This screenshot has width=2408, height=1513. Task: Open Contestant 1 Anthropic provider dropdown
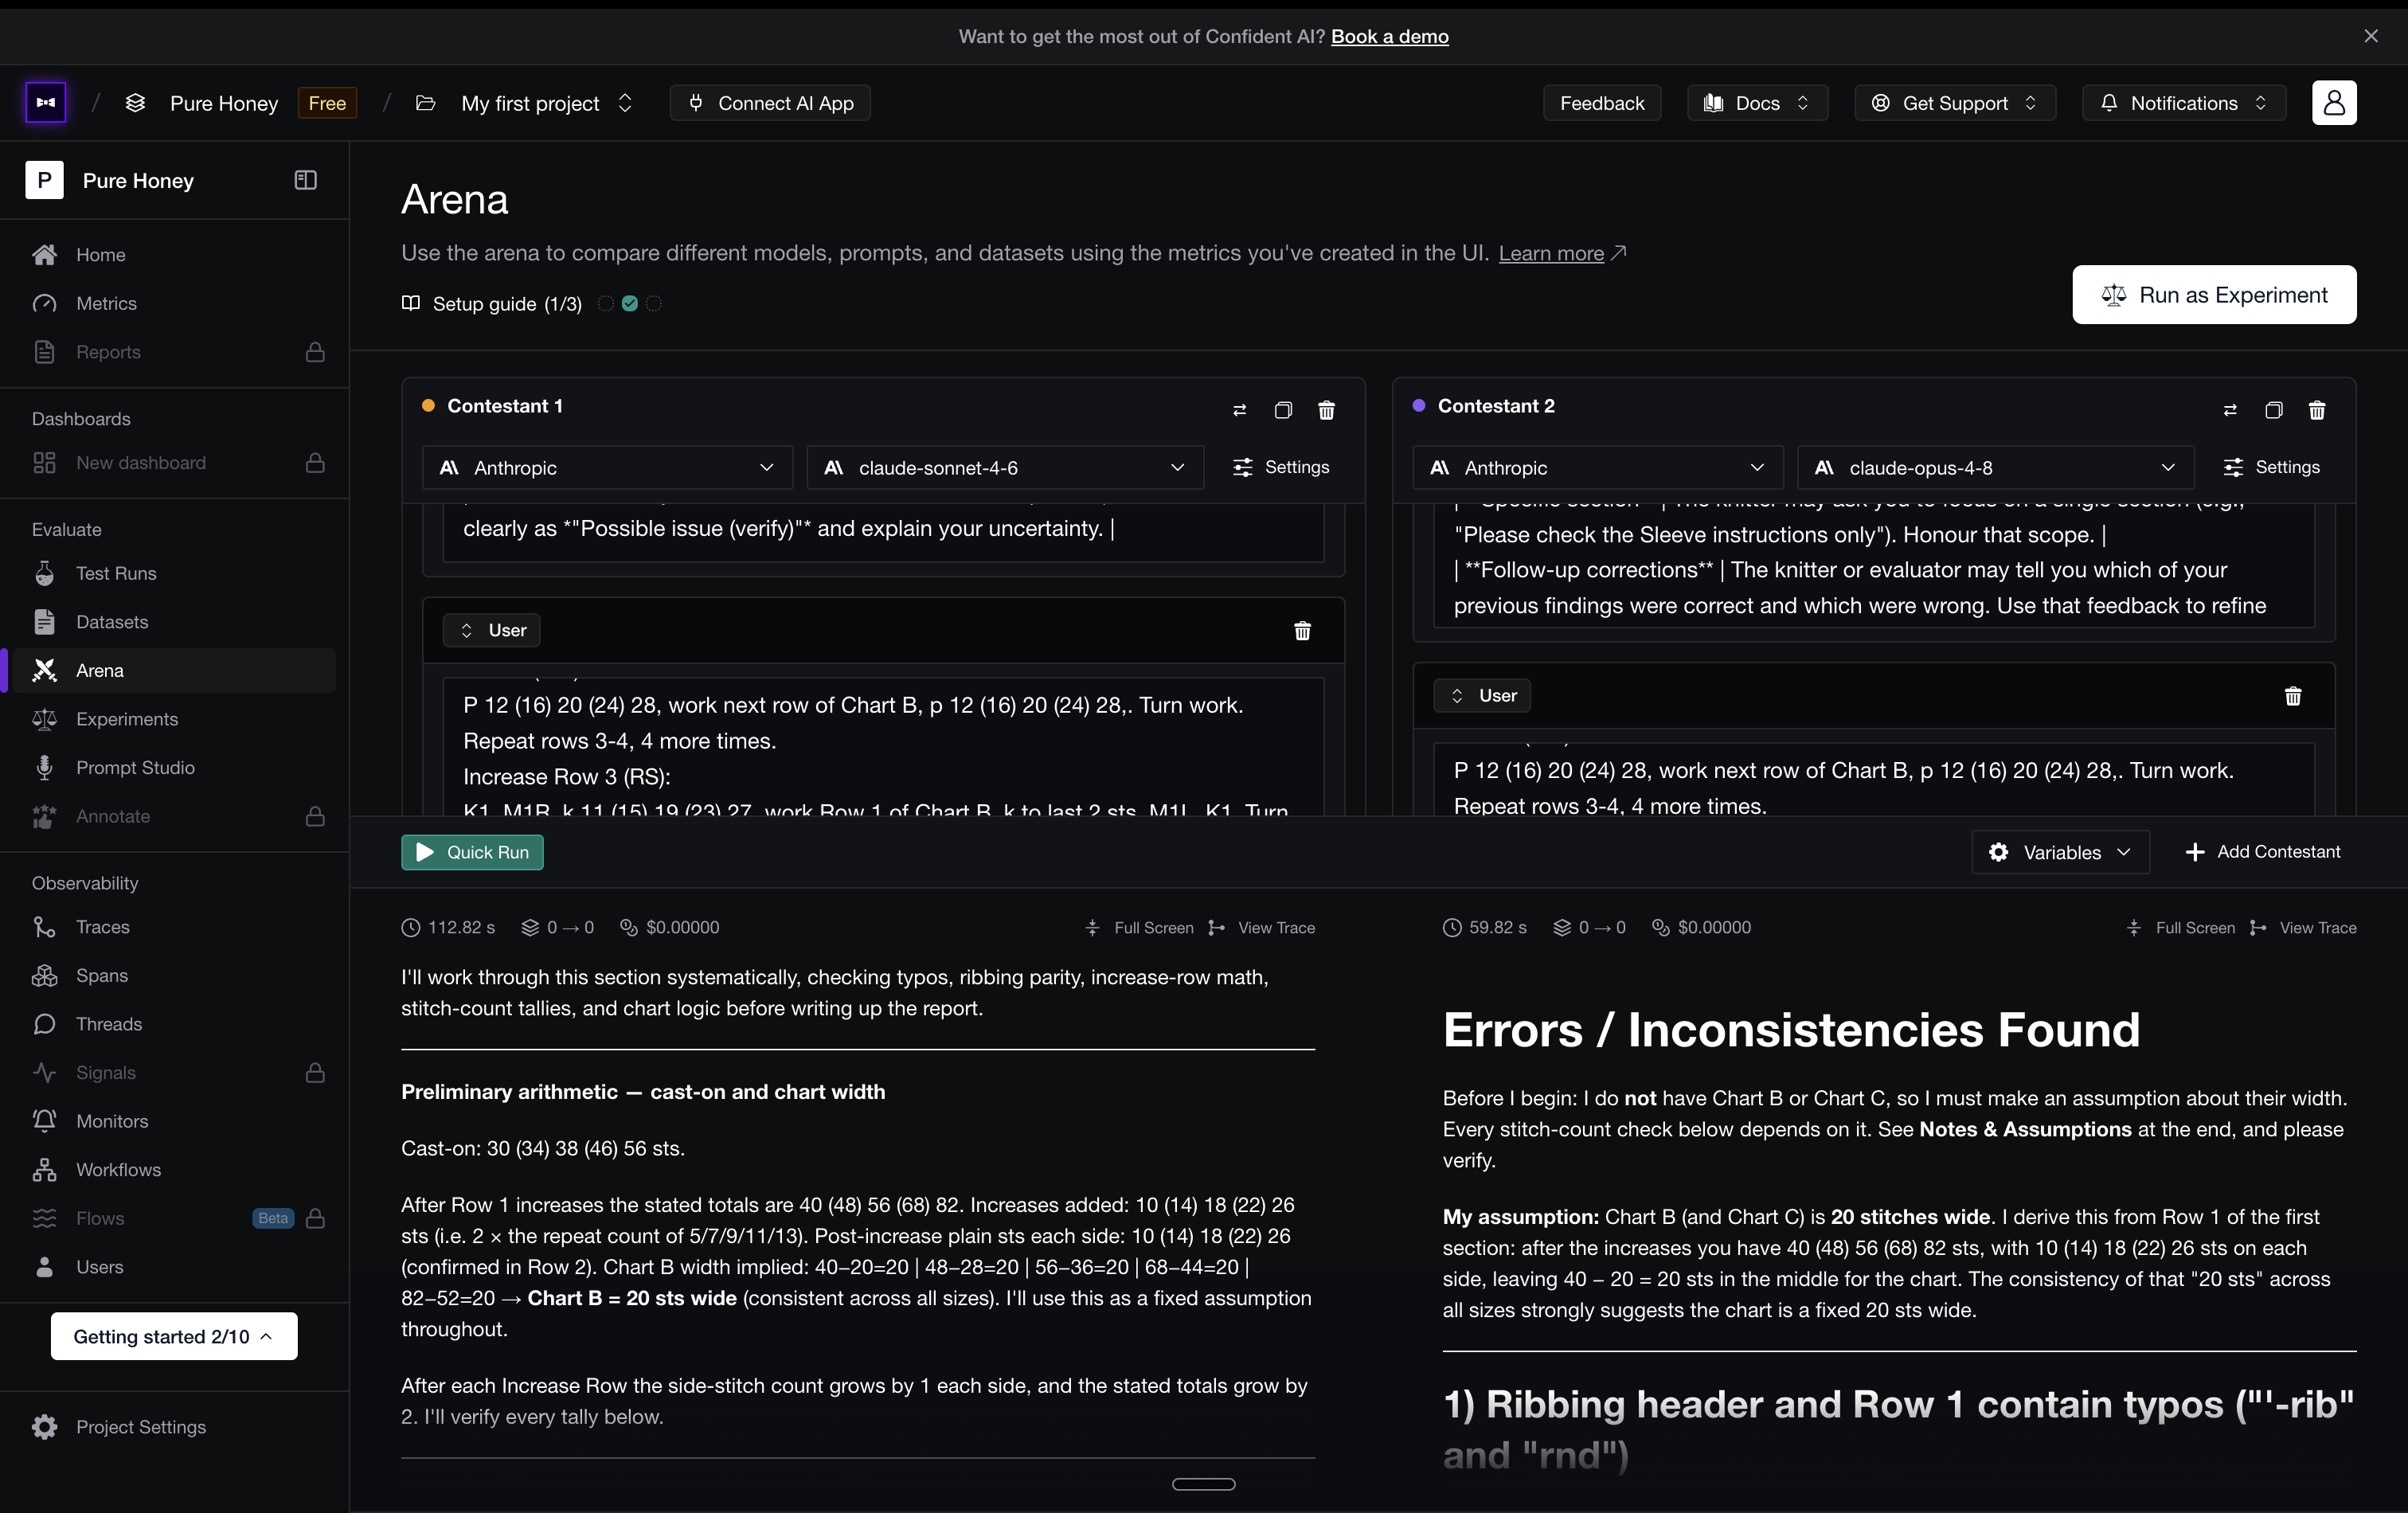pyautogui.click(x=607, y=468)
